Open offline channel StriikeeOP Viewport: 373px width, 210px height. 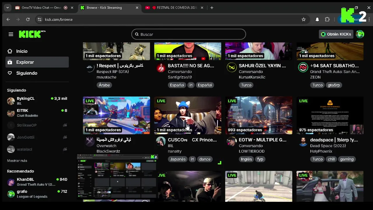[x=37, y=125]
